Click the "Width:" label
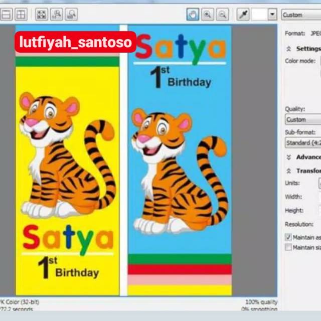This screenshot has width=321, height=321. pyautogui.click(x=293, y=197)
